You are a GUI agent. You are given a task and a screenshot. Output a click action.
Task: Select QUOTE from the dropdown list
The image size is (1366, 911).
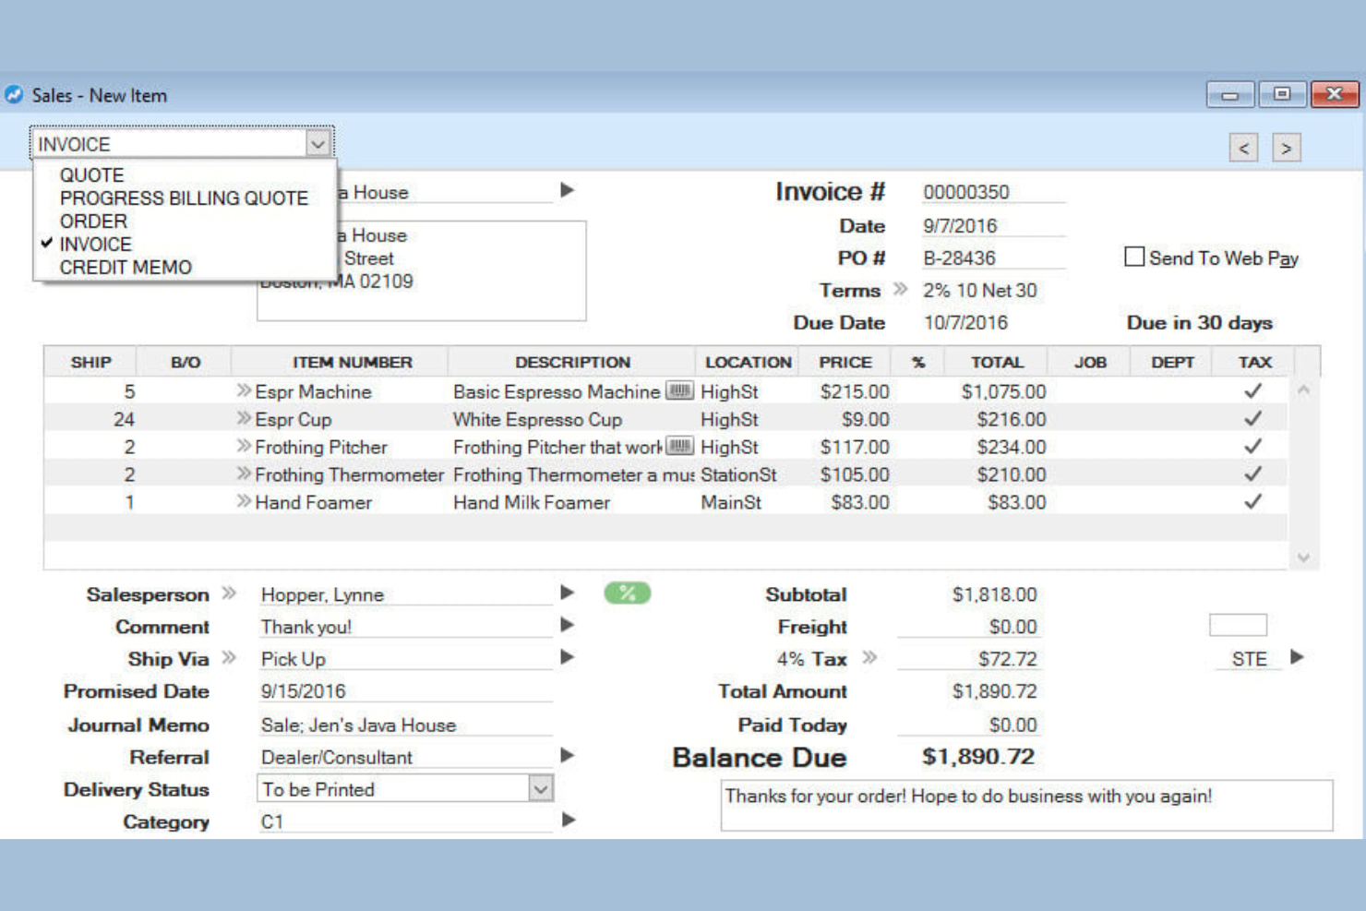pos(91,175)
